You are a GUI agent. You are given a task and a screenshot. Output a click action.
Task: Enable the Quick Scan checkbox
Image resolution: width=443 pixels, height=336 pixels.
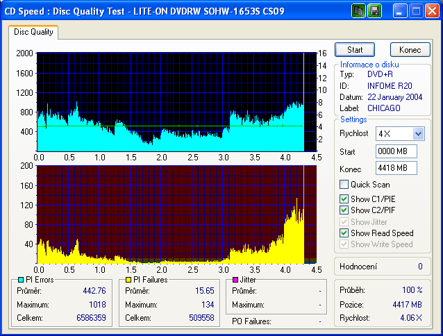344,185
